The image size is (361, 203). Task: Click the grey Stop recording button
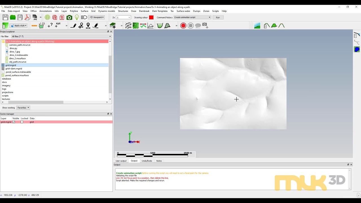click(191, 26)
